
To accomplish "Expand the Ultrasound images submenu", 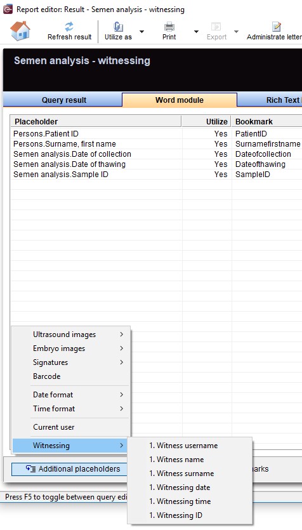I will pos(71,335).
